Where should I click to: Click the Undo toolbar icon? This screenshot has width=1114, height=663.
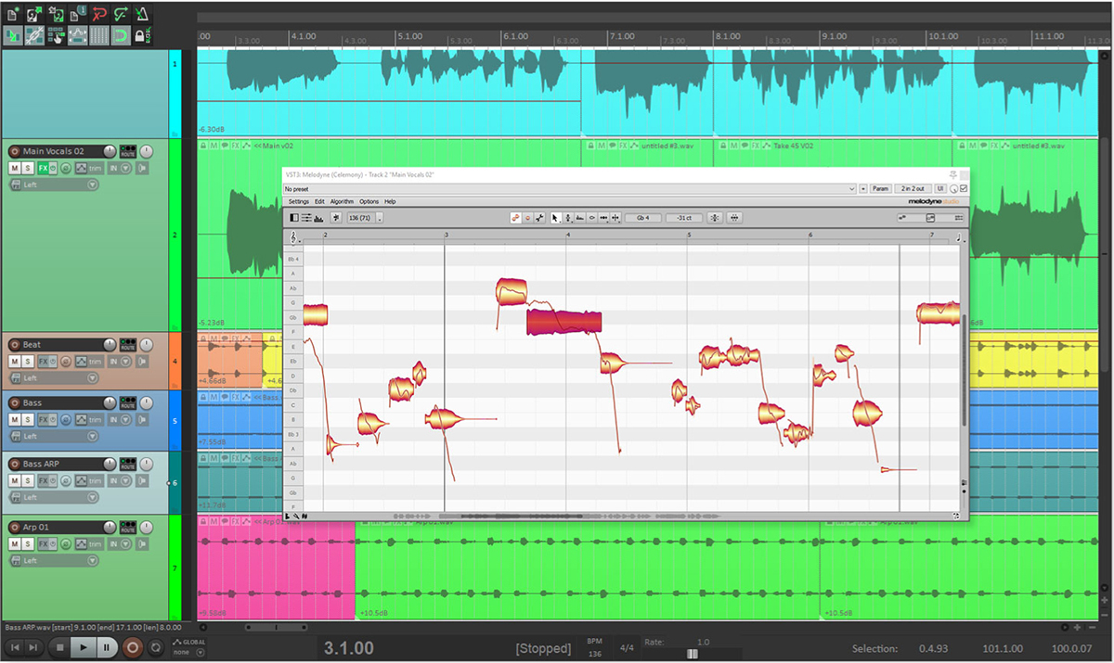pyautogui.click(x=99, y=15)
